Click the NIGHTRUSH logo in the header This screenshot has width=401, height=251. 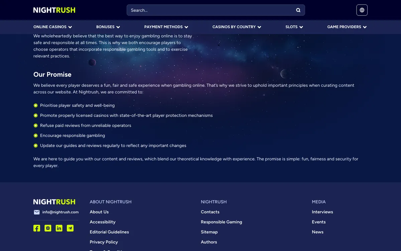pos(54,10)
